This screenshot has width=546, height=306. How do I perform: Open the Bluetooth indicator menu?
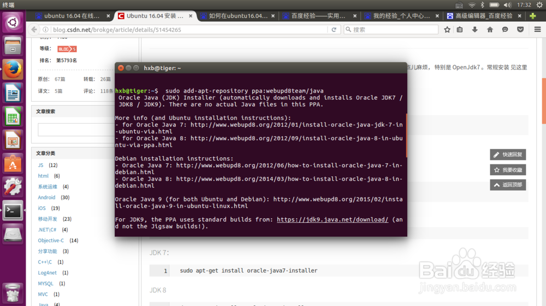[482, 5]
